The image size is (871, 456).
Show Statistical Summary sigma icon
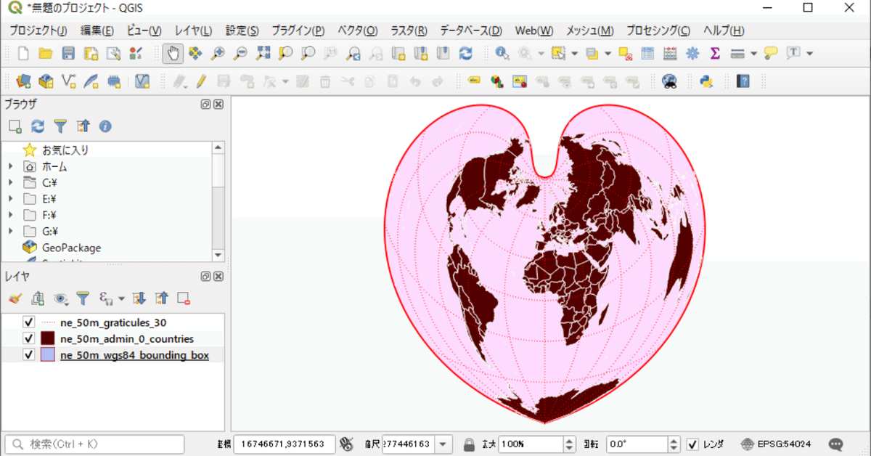(x=715, y=54)
